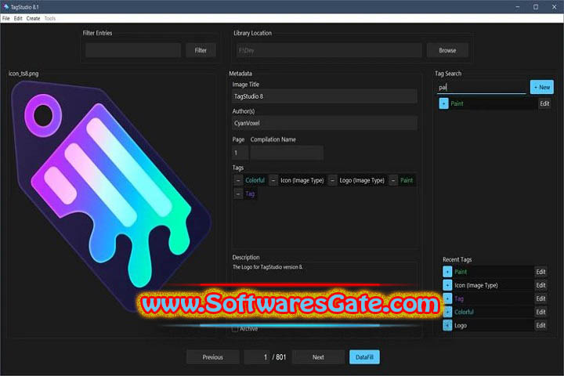Viewport: 564px width, 376px height.
Task: Add Logo from Recent Tags
Action: click(x=447, y=325)
